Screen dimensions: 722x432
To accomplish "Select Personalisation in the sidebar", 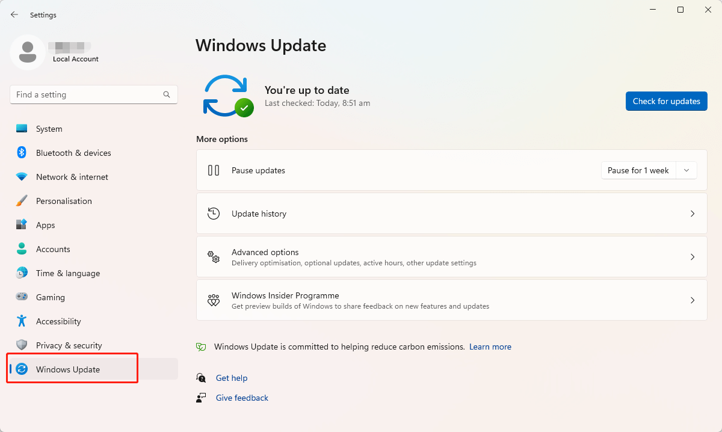I will coord(94,201).
